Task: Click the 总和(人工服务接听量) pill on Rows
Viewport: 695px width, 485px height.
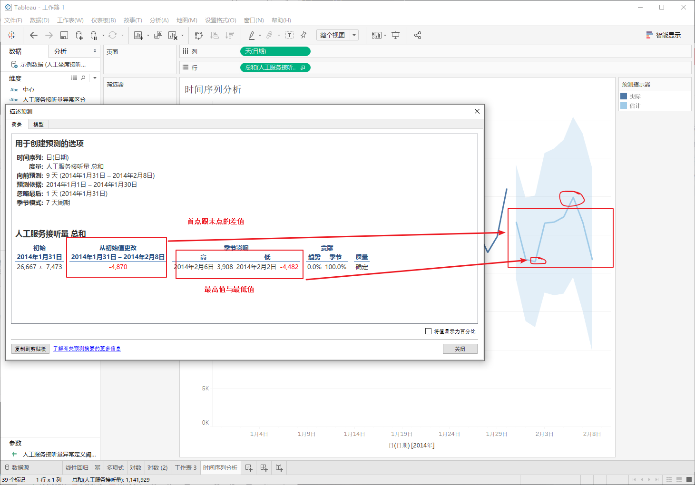Action: click(275, 68)
